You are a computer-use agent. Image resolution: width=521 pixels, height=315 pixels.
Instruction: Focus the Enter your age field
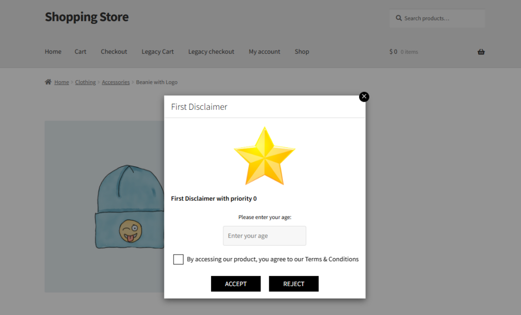pyautogui.click(x=265, y=236)
